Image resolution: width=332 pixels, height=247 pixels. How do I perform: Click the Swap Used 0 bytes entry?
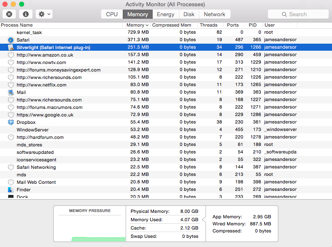point(164,236)
